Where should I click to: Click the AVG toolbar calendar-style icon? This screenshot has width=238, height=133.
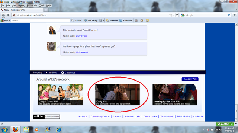point(136,21)
